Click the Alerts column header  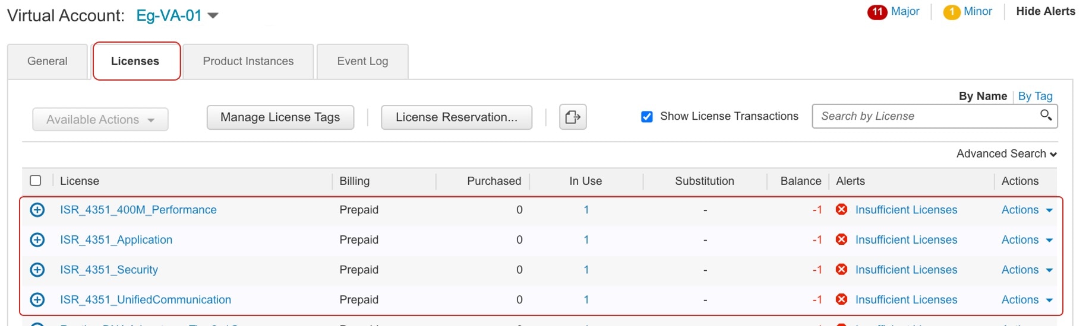click(x=851, y=181)
